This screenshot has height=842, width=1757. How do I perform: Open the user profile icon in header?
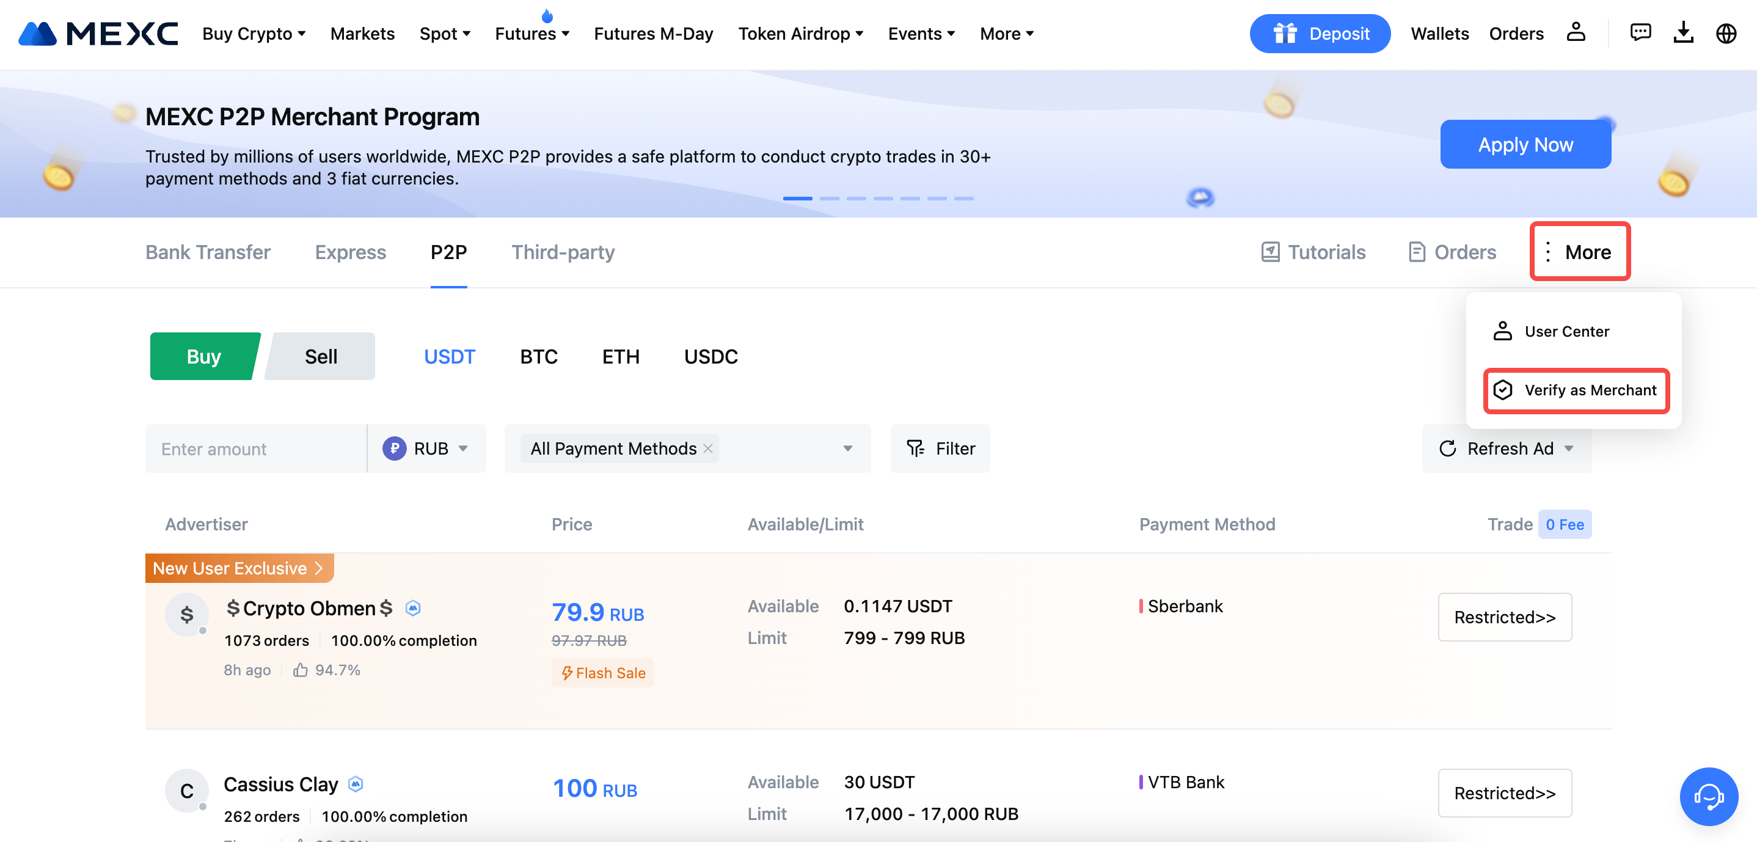pos(1576,32)
